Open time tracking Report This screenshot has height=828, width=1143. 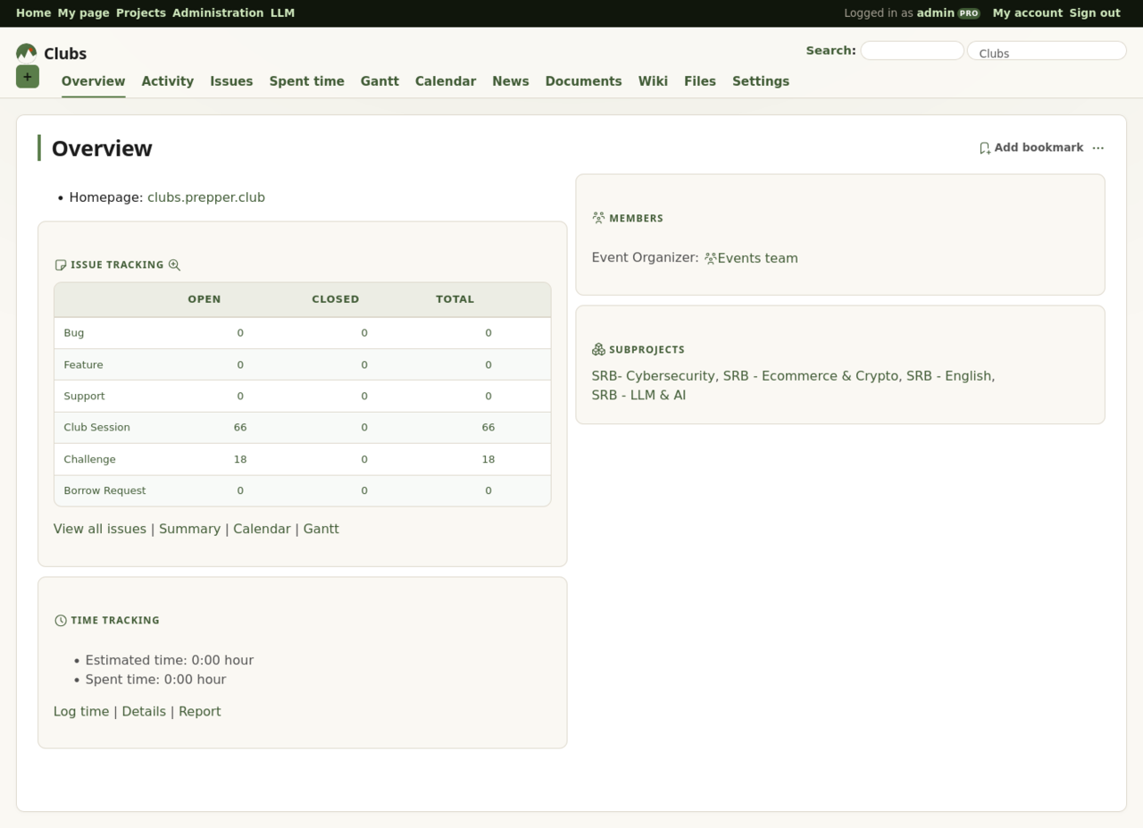[200, 711]
